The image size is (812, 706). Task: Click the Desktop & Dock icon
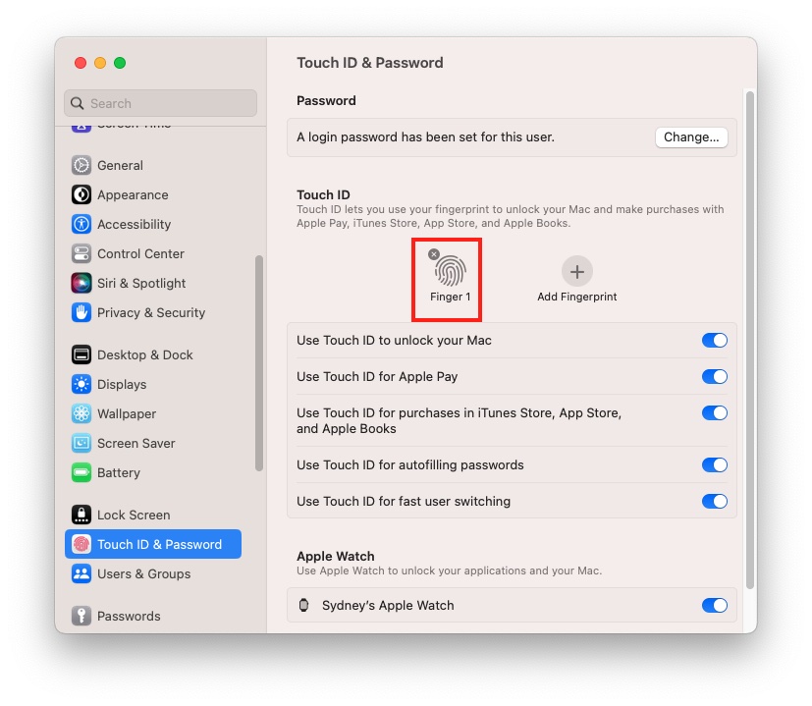coord(80,354)
